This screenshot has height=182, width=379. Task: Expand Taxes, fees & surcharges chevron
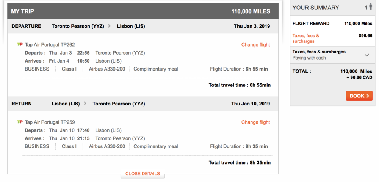[366, 55]
